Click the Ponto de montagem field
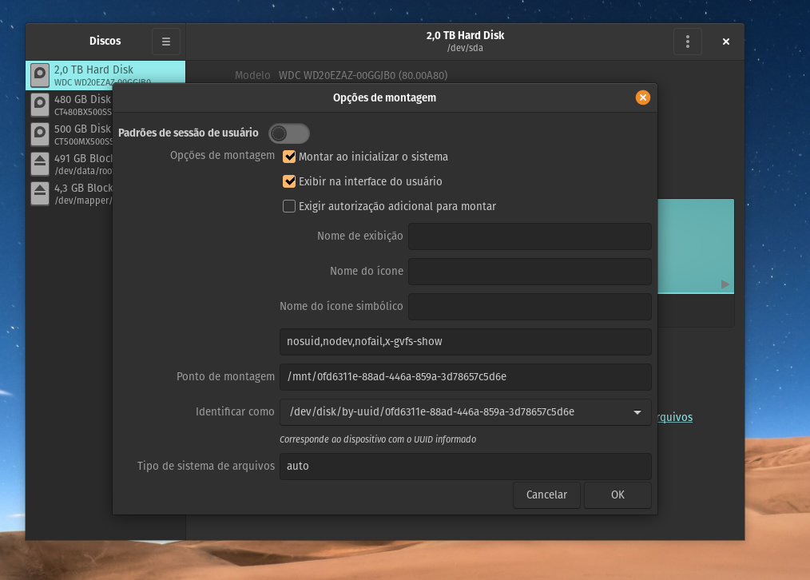810x580 pixels. (x=465, y=376)
